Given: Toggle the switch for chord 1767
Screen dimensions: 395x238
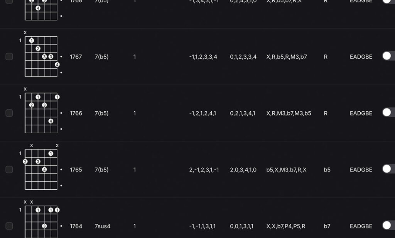Looking at the screenshot, I should [x=388, y=56].
